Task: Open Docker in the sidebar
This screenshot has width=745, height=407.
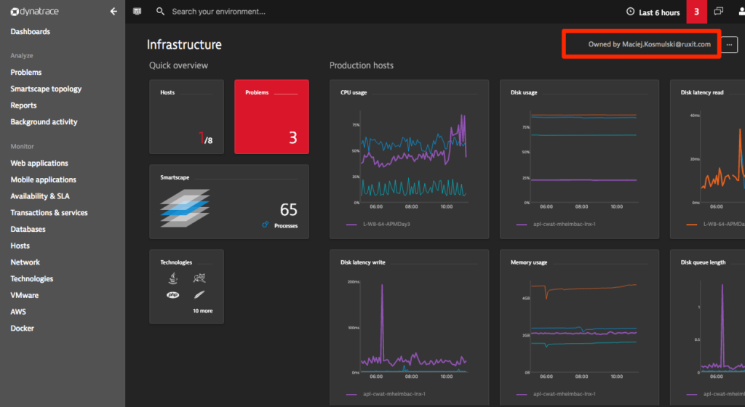Action: pyautogui.click(x=23, y=329)
